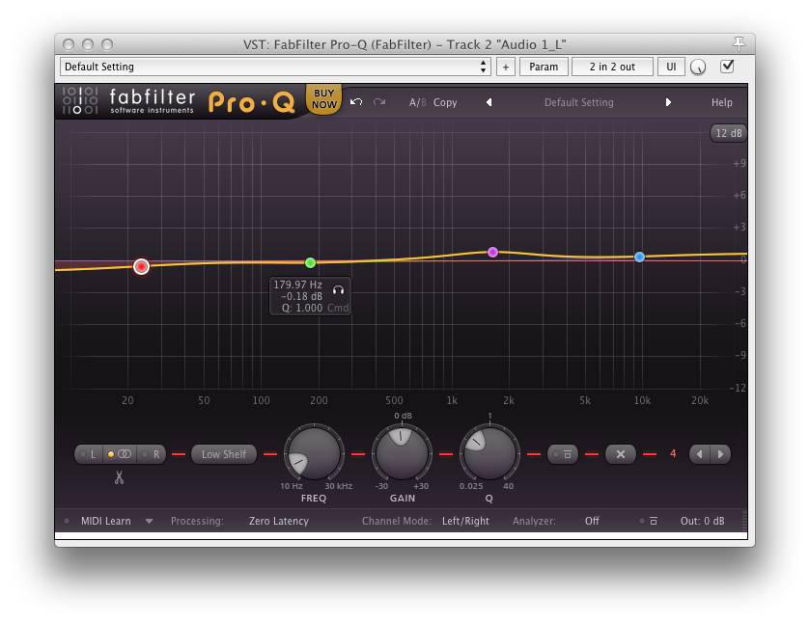The height and width of the screenshot is (623, 810).
Task: Go to the previous preset arrow
Action: tap(489, 102)
